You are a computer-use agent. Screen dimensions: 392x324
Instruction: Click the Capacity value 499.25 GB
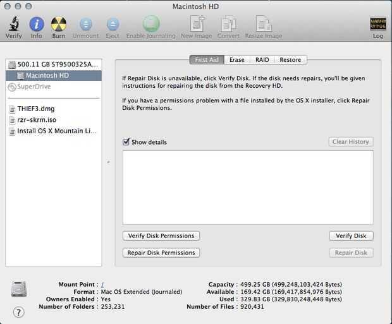coord(291,285)
